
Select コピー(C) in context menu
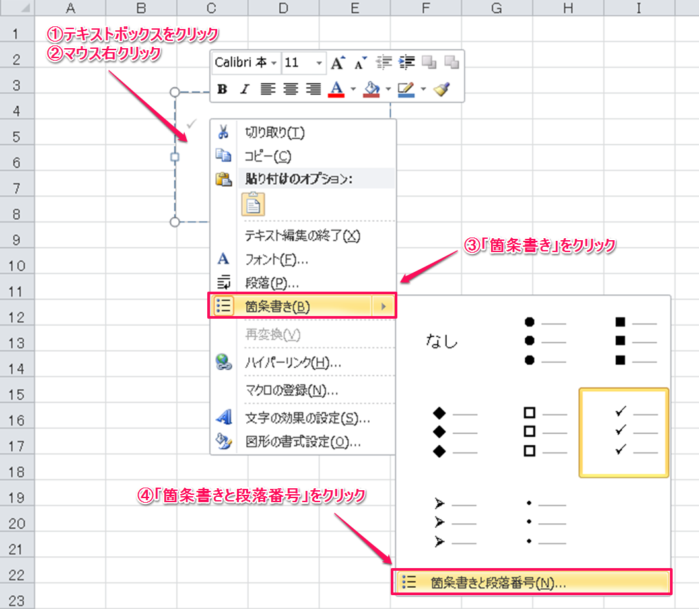tap(268, 157)
